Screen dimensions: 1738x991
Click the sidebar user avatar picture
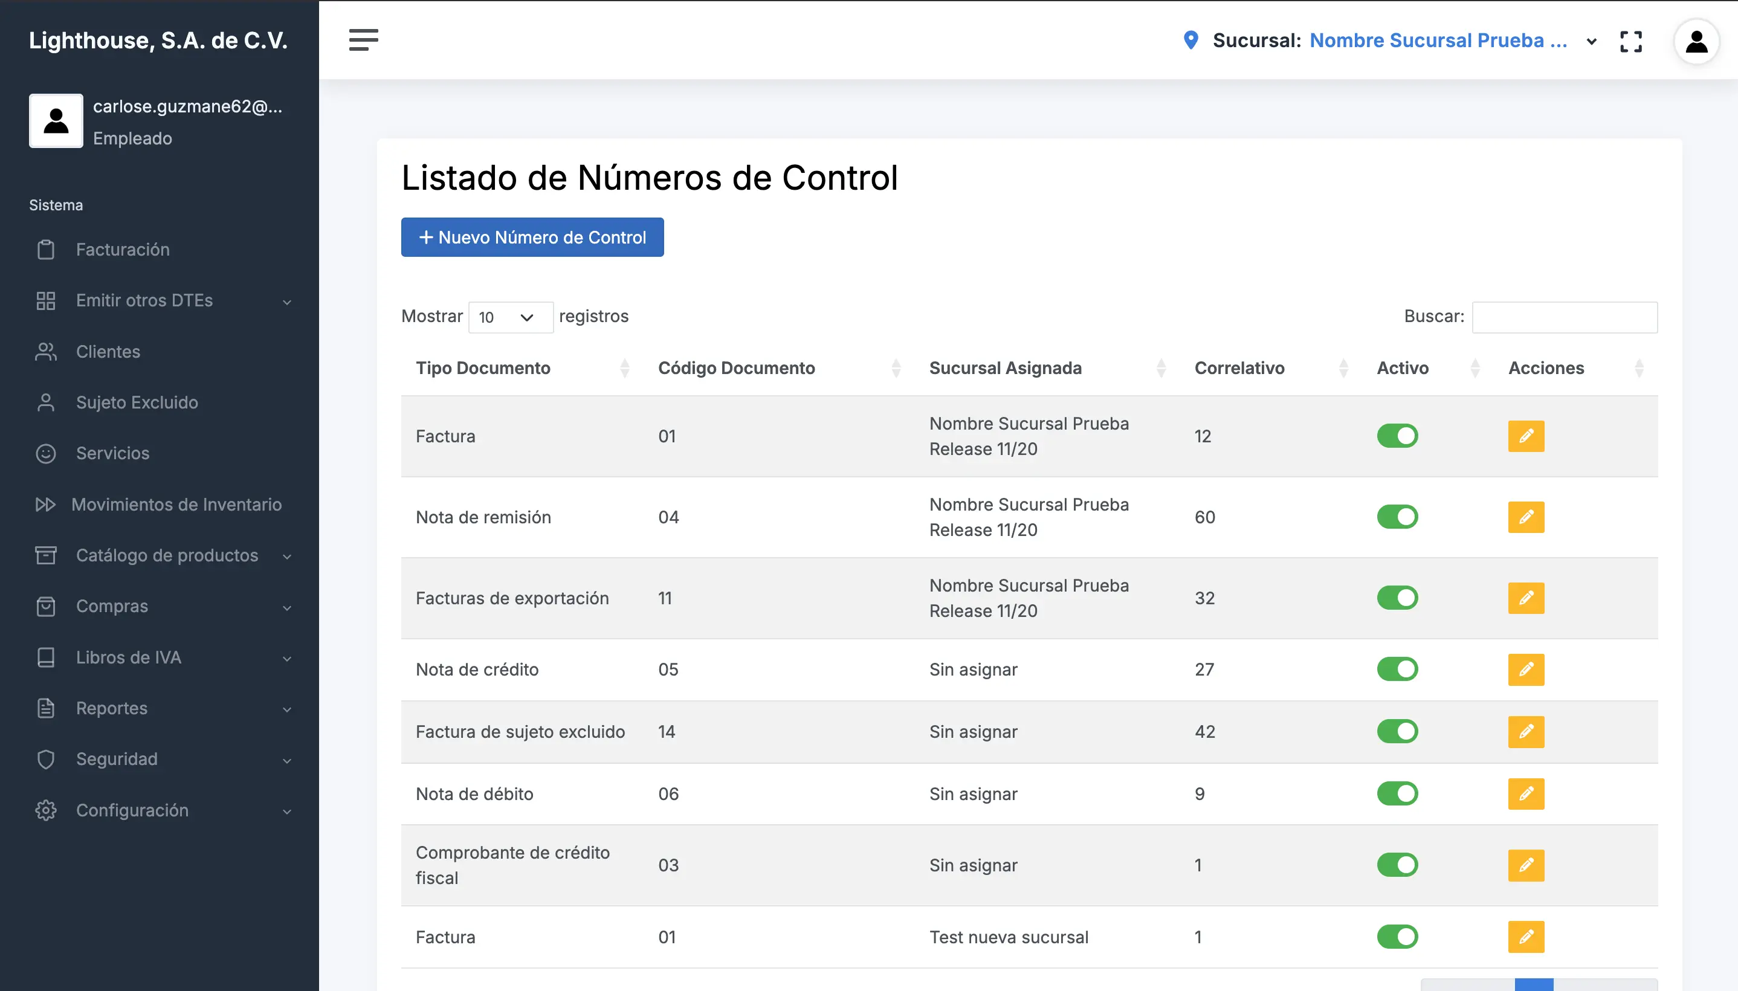pos(56,120)
